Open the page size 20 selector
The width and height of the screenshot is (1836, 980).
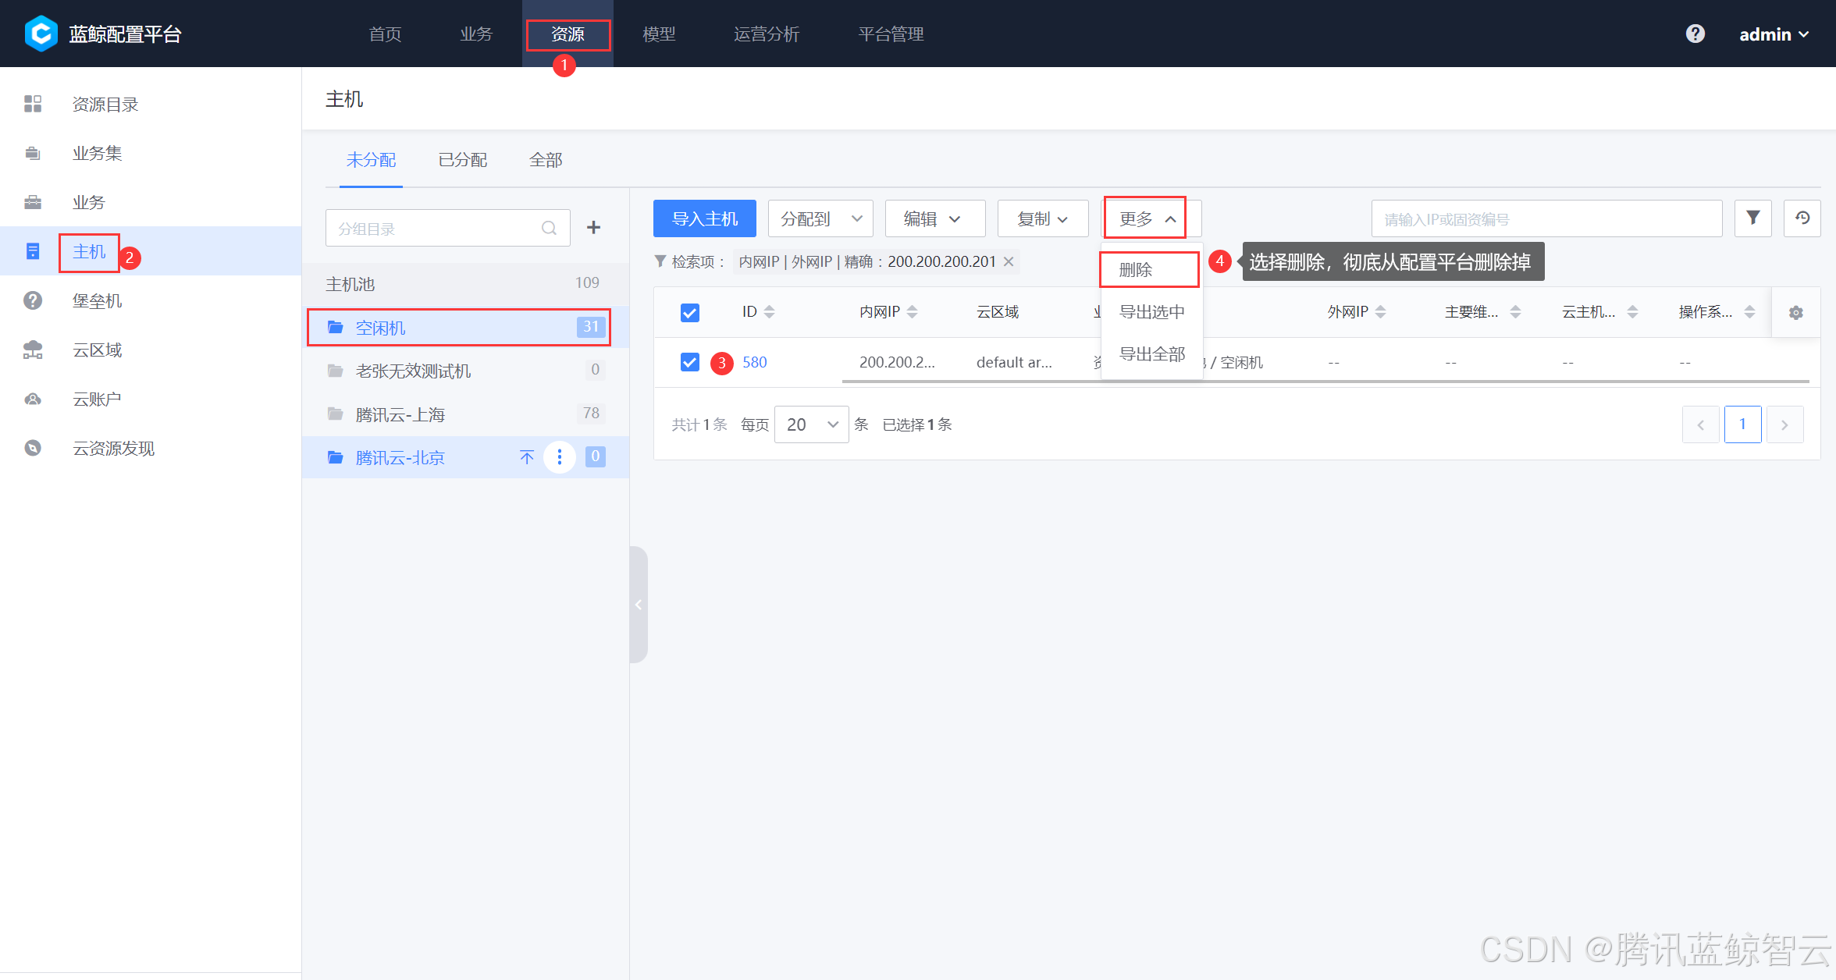(811, 424)
